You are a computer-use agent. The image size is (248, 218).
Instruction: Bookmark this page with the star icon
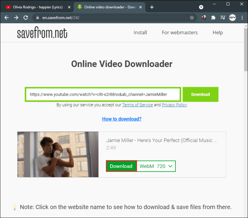point(192,18)
